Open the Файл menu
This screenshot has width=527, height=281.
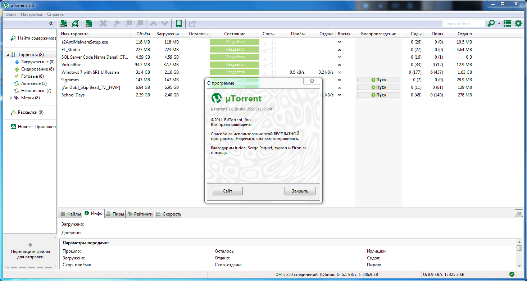(10, 14)
